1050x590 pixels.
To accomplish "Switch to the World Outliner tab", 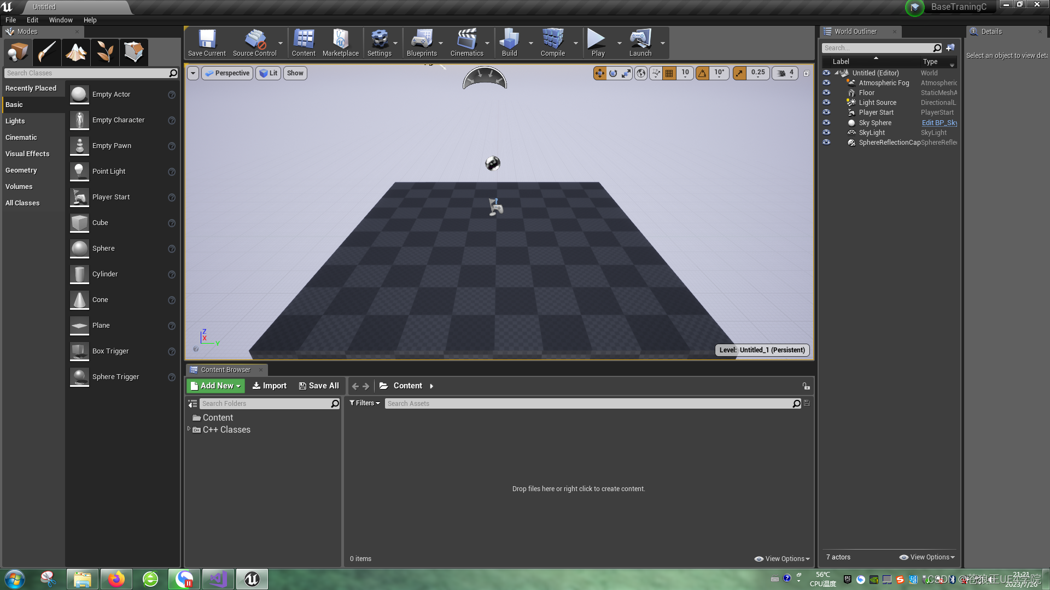I will [x=856, y=31].
